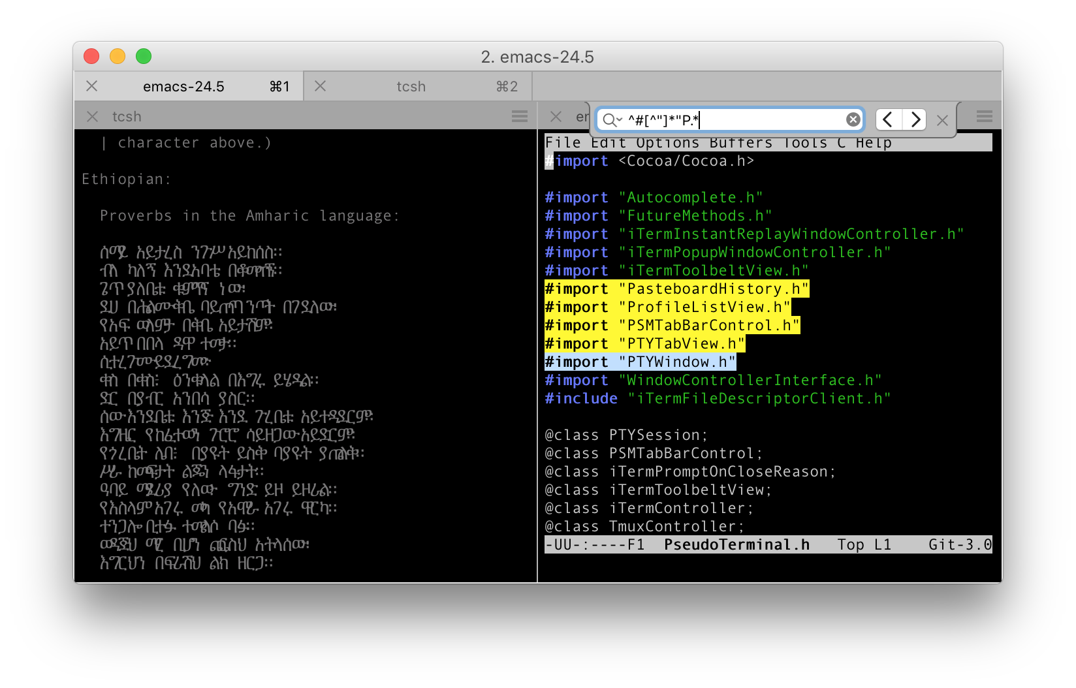Close the tcsh tab
The height and width of the screenshot is (688, 1076).
point(320,86)
